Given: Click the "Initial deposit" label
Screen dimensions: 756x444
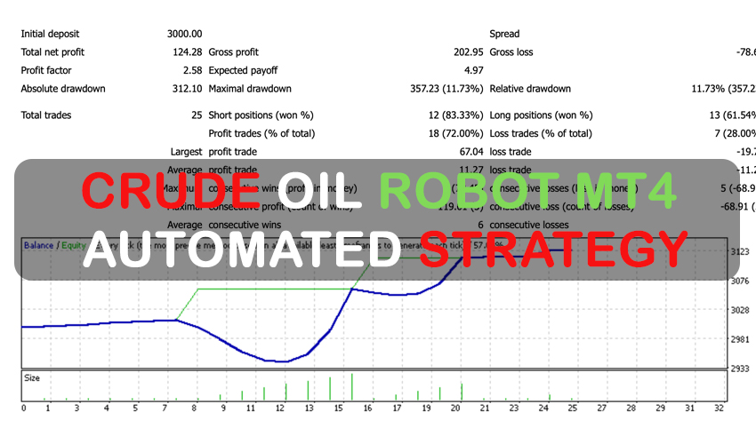Looking at the screenshot, I should pos(50,34).
